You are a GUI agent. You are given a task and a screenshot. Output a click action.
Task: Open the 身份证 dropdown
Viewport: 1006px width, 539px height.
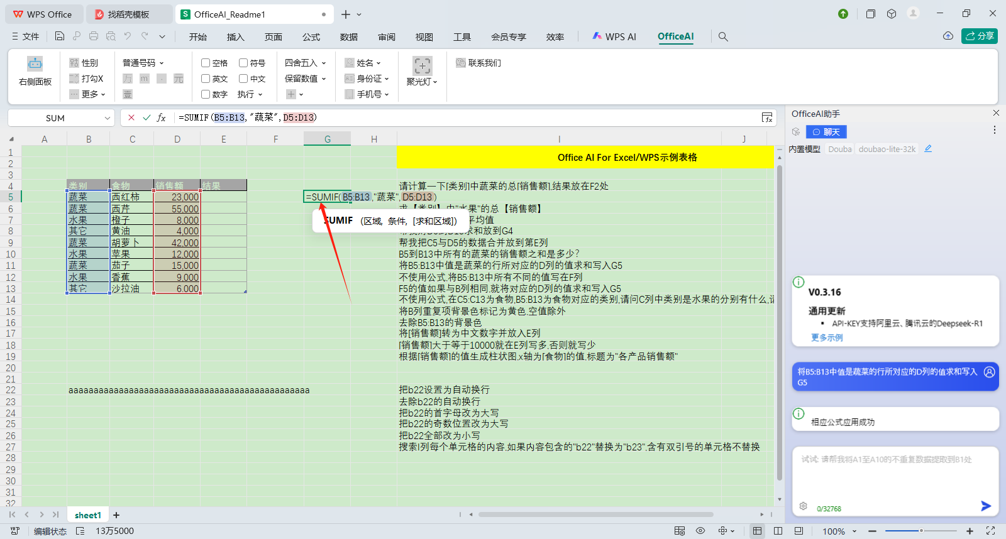[x=367, y=79]
